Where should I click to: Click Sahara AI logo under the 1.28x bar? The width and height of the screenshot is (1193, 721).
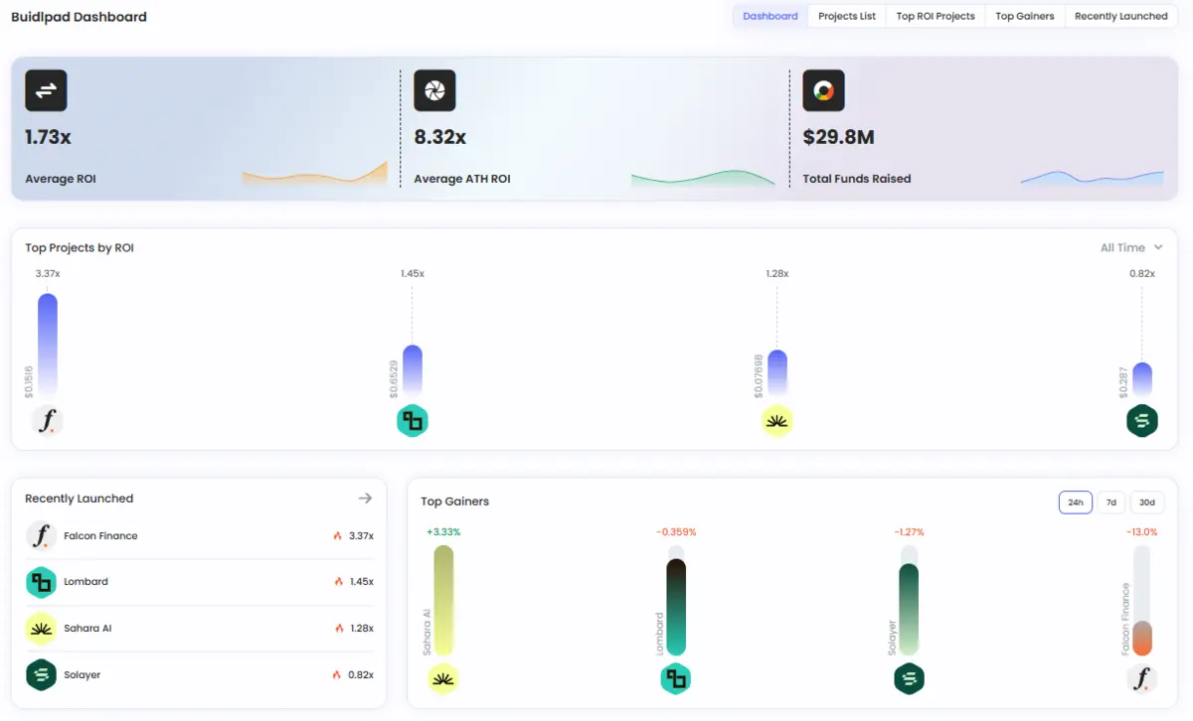click(x=777, y=421)
